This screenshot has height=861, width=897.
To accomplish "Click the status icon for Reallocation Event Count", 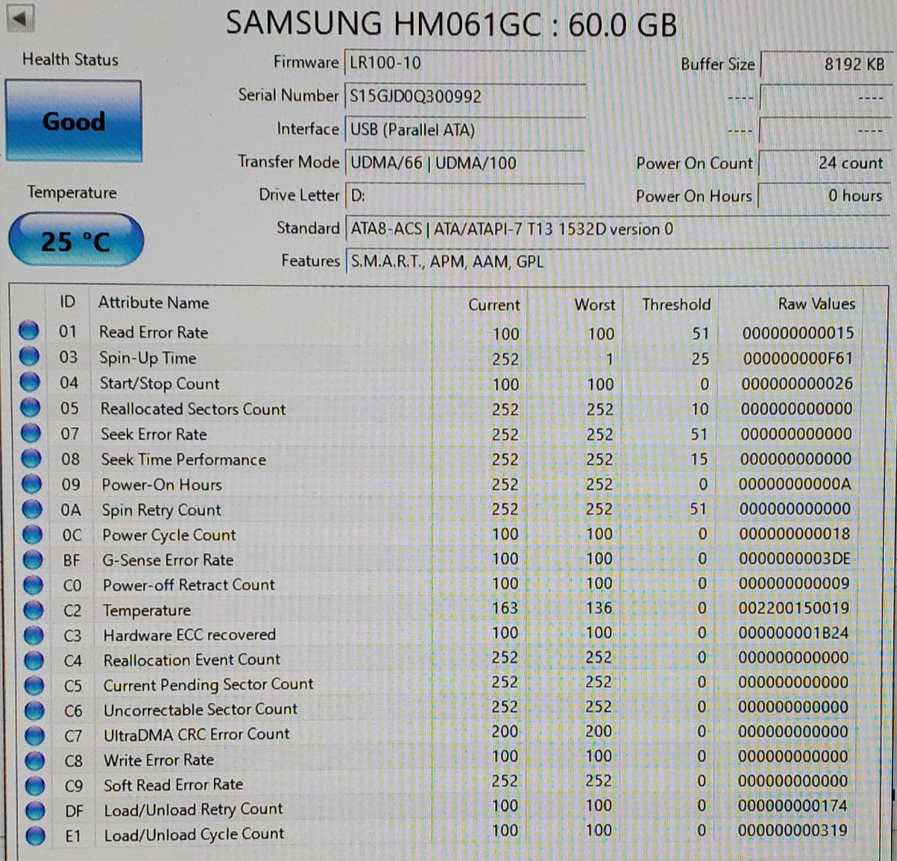I will (34, 660).
